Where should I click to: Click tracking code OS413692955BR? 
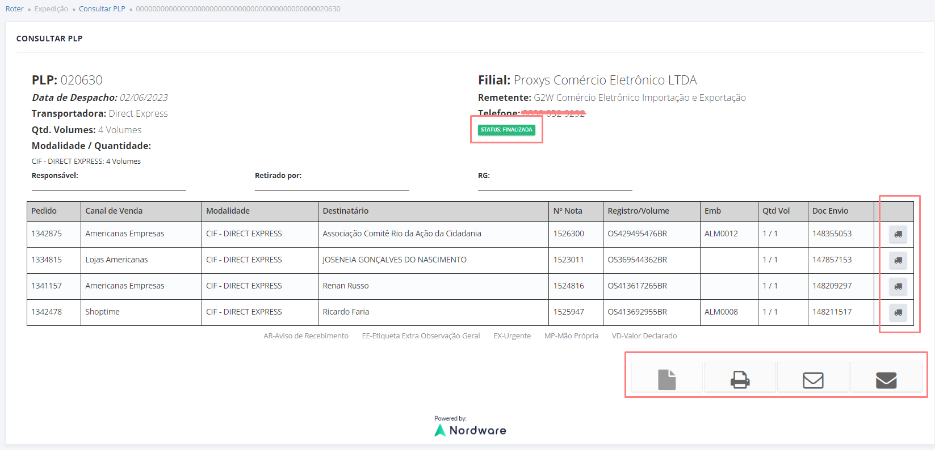tap(638, 312)
